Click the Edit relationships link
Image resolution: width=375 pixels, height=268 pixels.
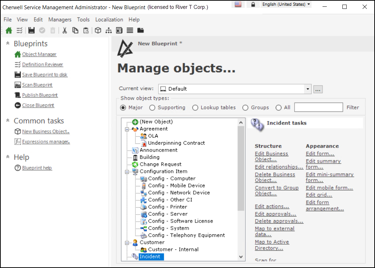279,167
